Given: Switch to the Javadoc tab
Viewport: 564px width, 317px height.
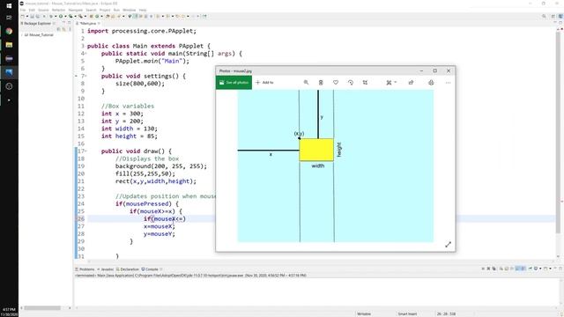Looking at the screenshot, I should [x=106, y=269].
